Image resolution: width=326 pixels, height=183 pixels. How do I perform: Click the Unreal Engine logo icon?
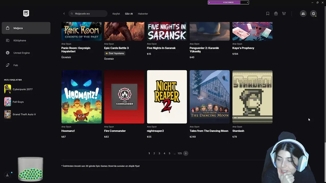[x=8, y=53]
